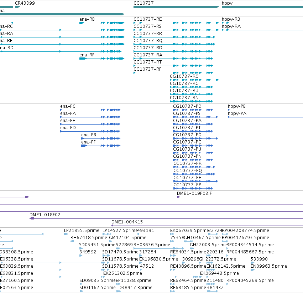The width and height of the screenshot is (303, 293).
Task: Click the CG10737-RN transcript label
Action: [184, 97]
